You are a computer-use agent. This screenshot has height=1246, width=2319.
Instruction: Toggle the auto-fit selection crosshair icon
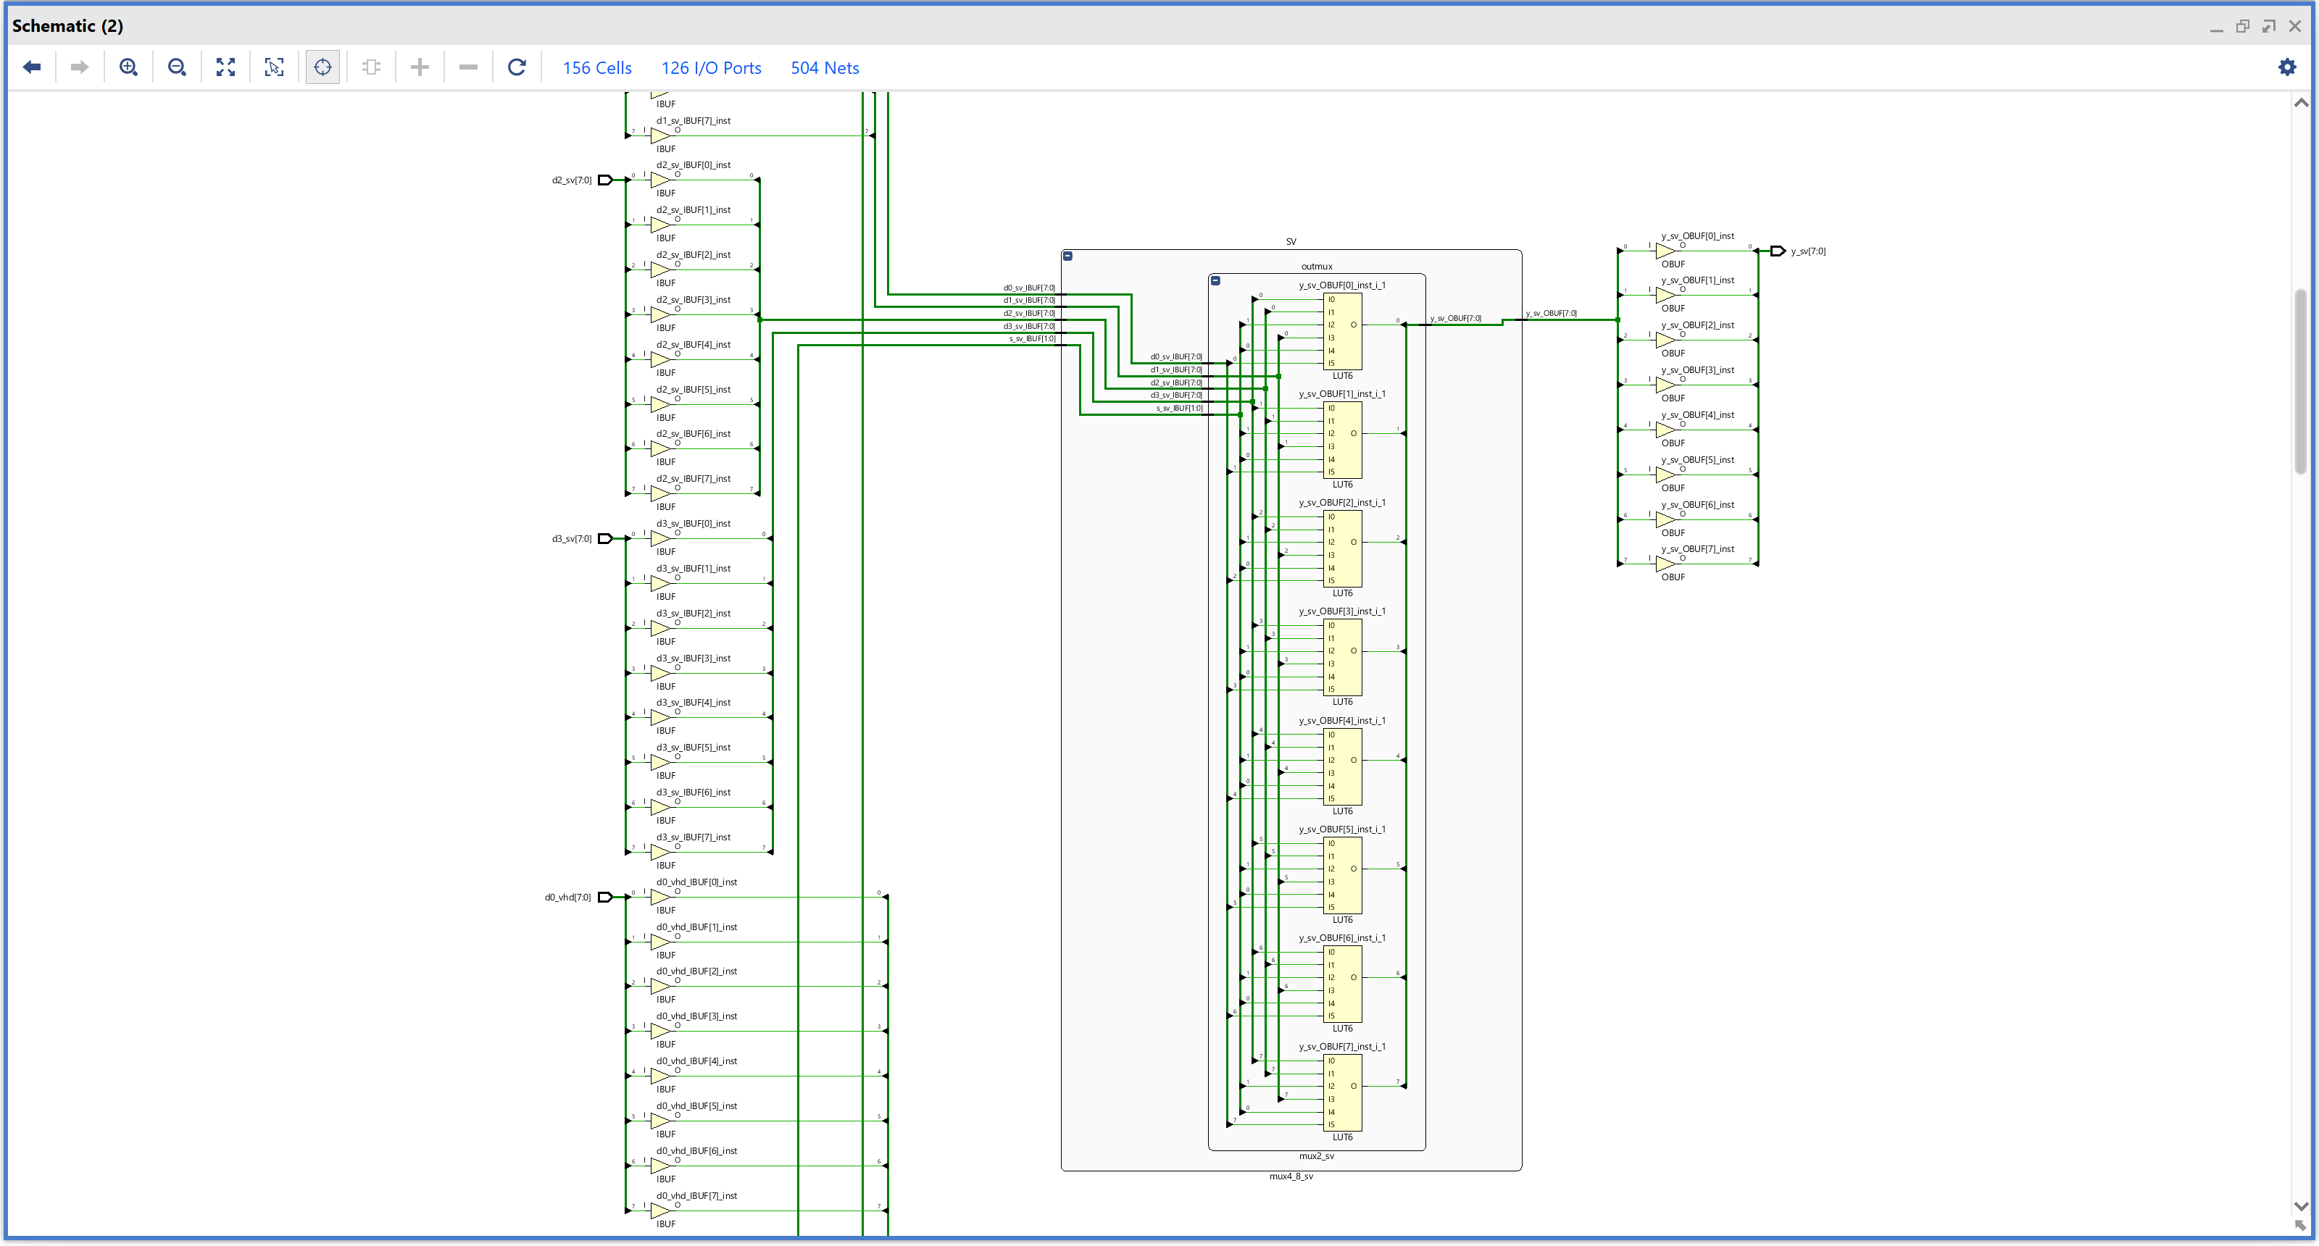click(322, 67)
